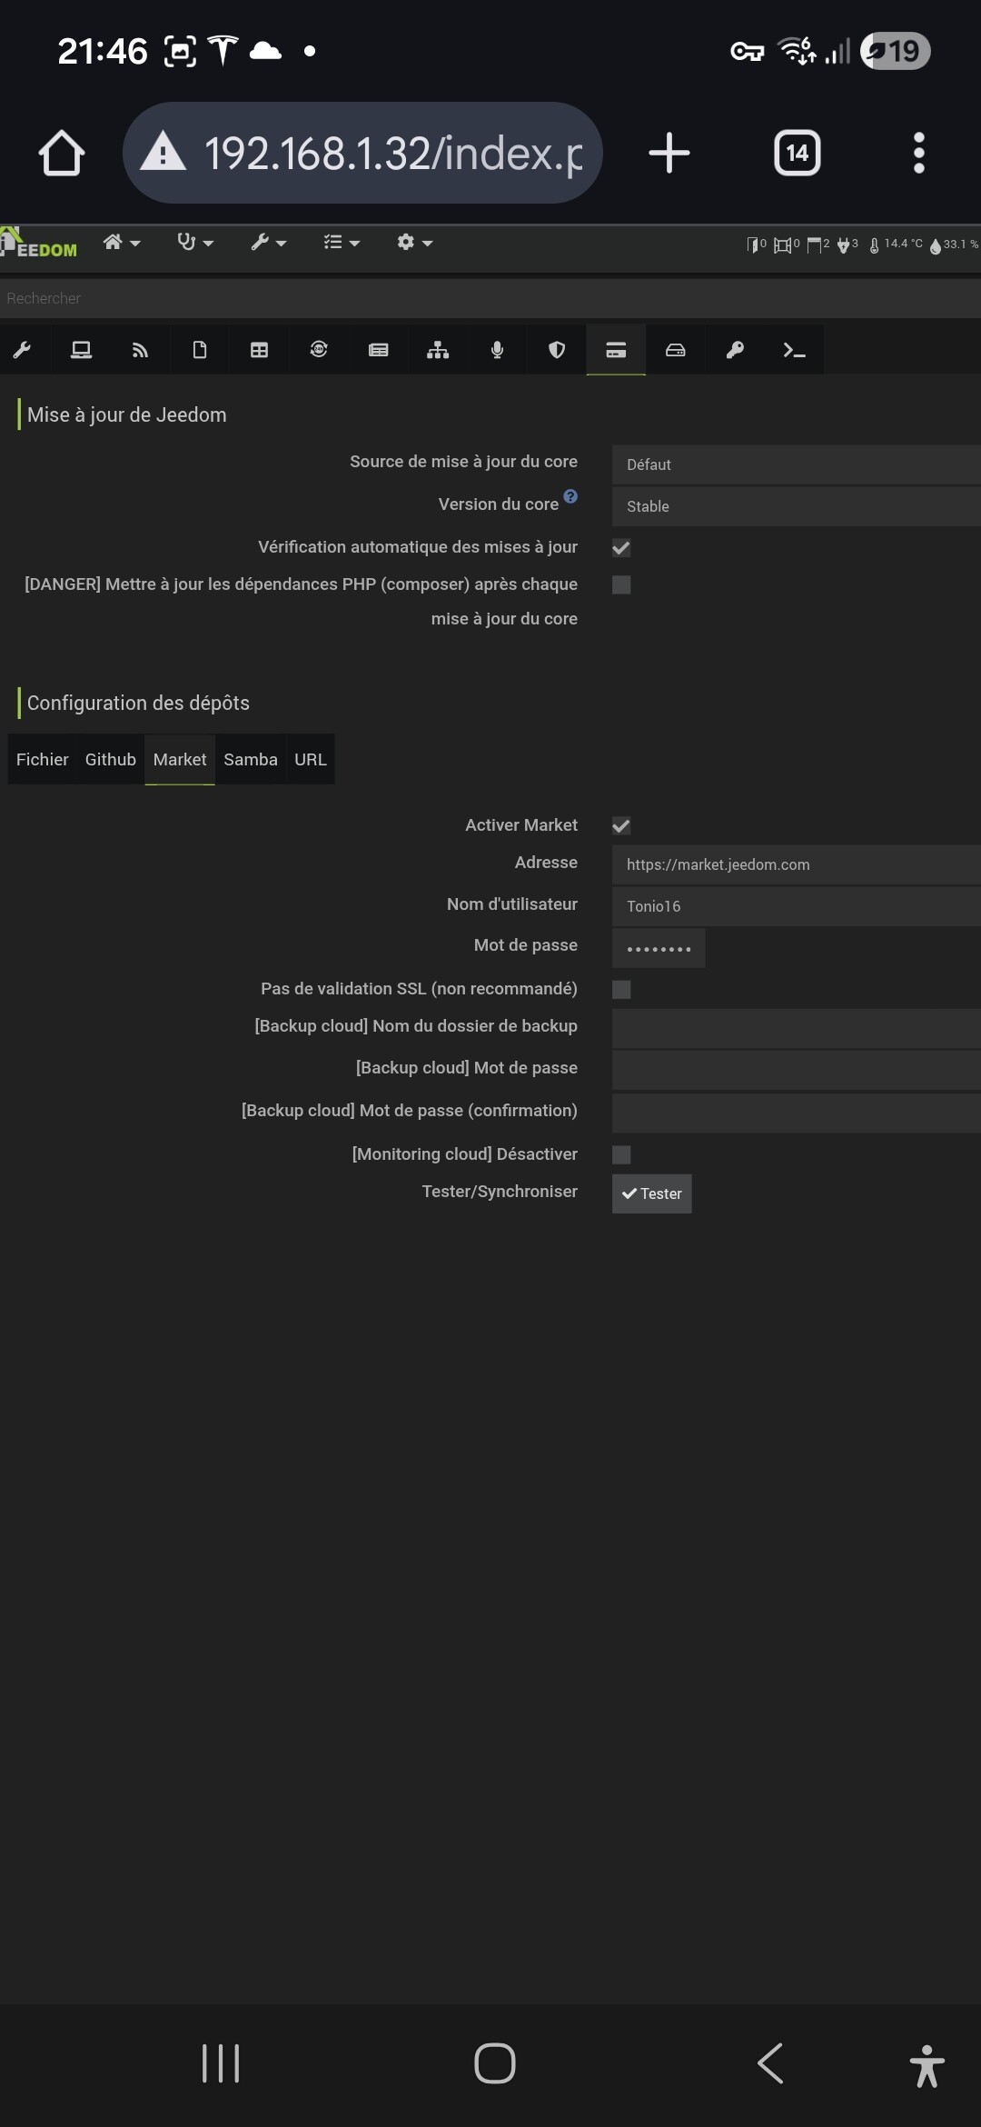Click the RSS feed icon tab
This screenshot has height=2127, width=981.
pos(140,351)
